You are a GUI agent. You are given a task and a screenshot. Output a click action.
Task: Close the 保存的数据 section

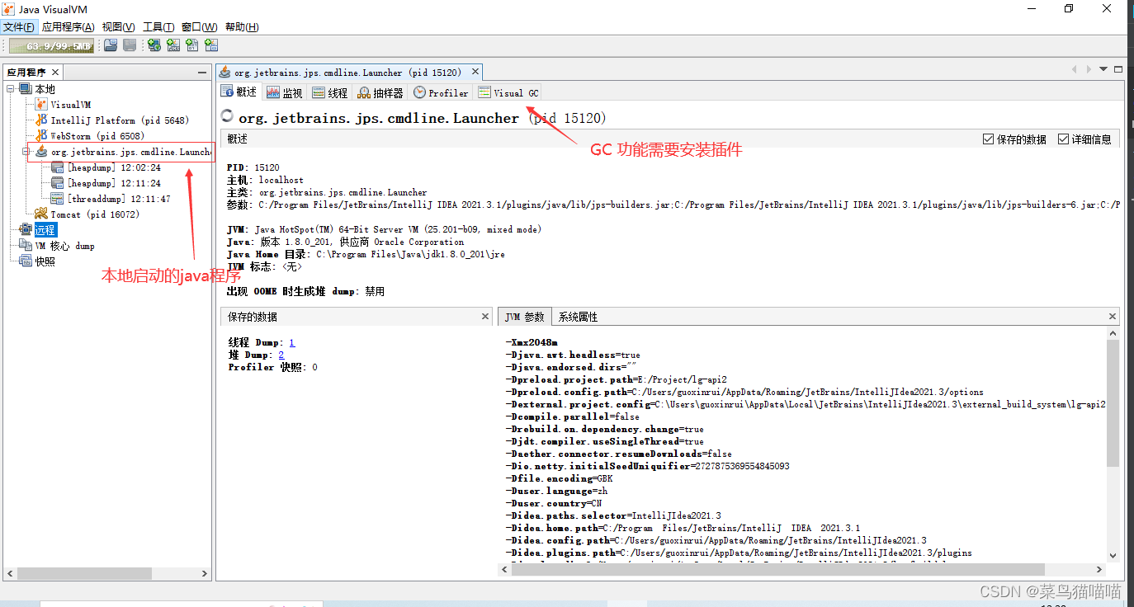pos(485,317)
